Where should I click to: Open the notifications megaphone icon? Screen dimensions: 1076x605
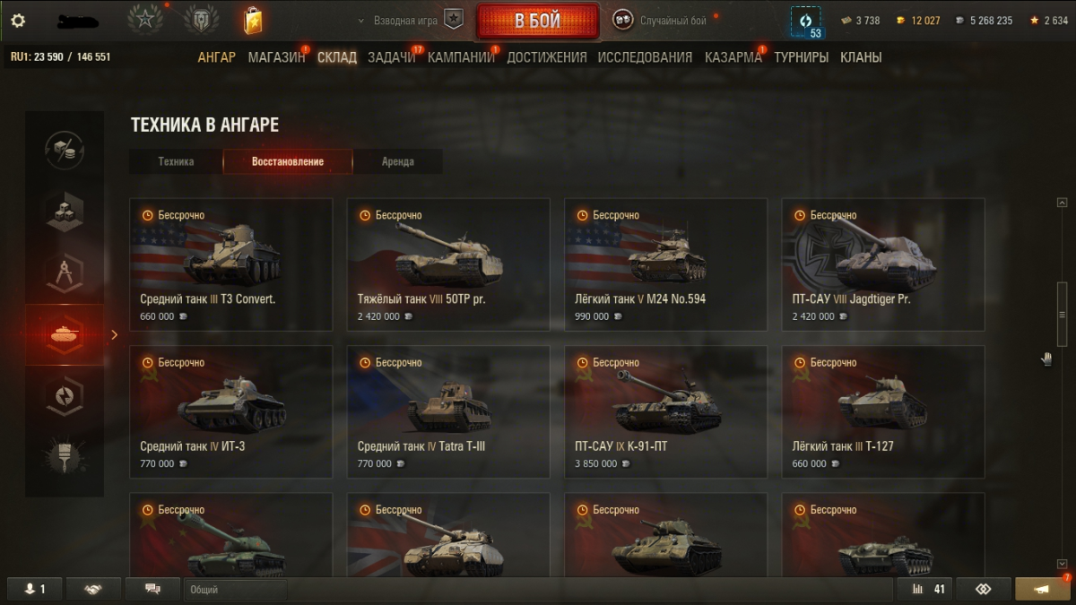point(1042,589)
